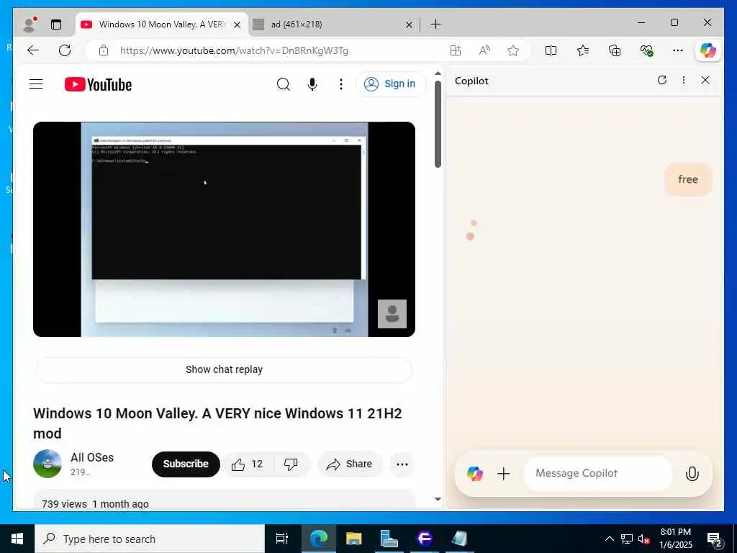
Task: Share the video
Action: [x=350, y=464]
